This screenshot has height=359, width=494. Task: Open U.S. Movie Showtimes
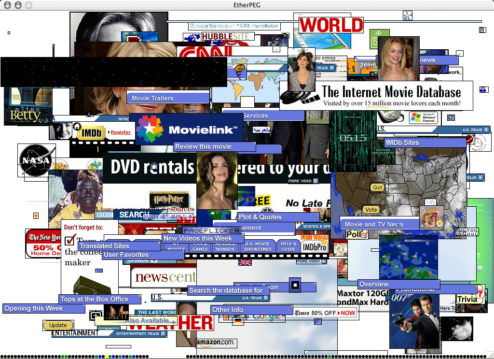(x=258, y=246)
